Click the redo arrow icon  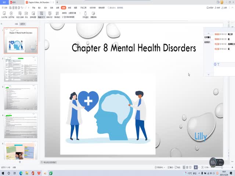(x=26, y=8)
